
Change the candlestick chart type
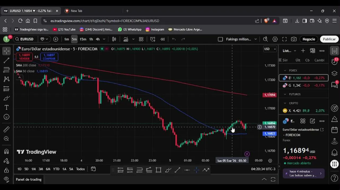(114, 39)
